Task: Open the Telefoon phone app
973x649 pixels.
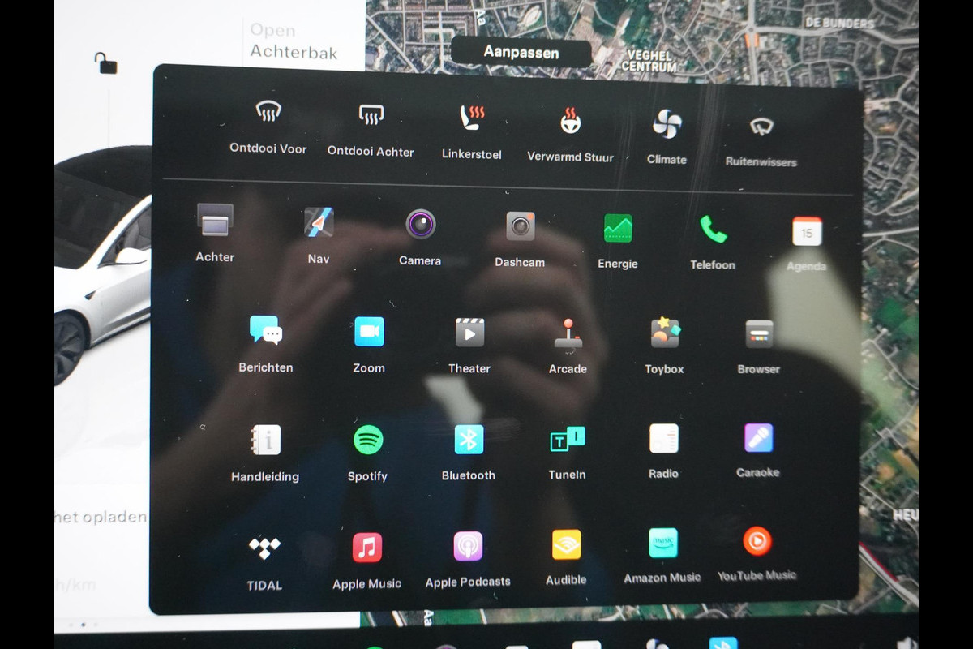Action: click(714, 230)
